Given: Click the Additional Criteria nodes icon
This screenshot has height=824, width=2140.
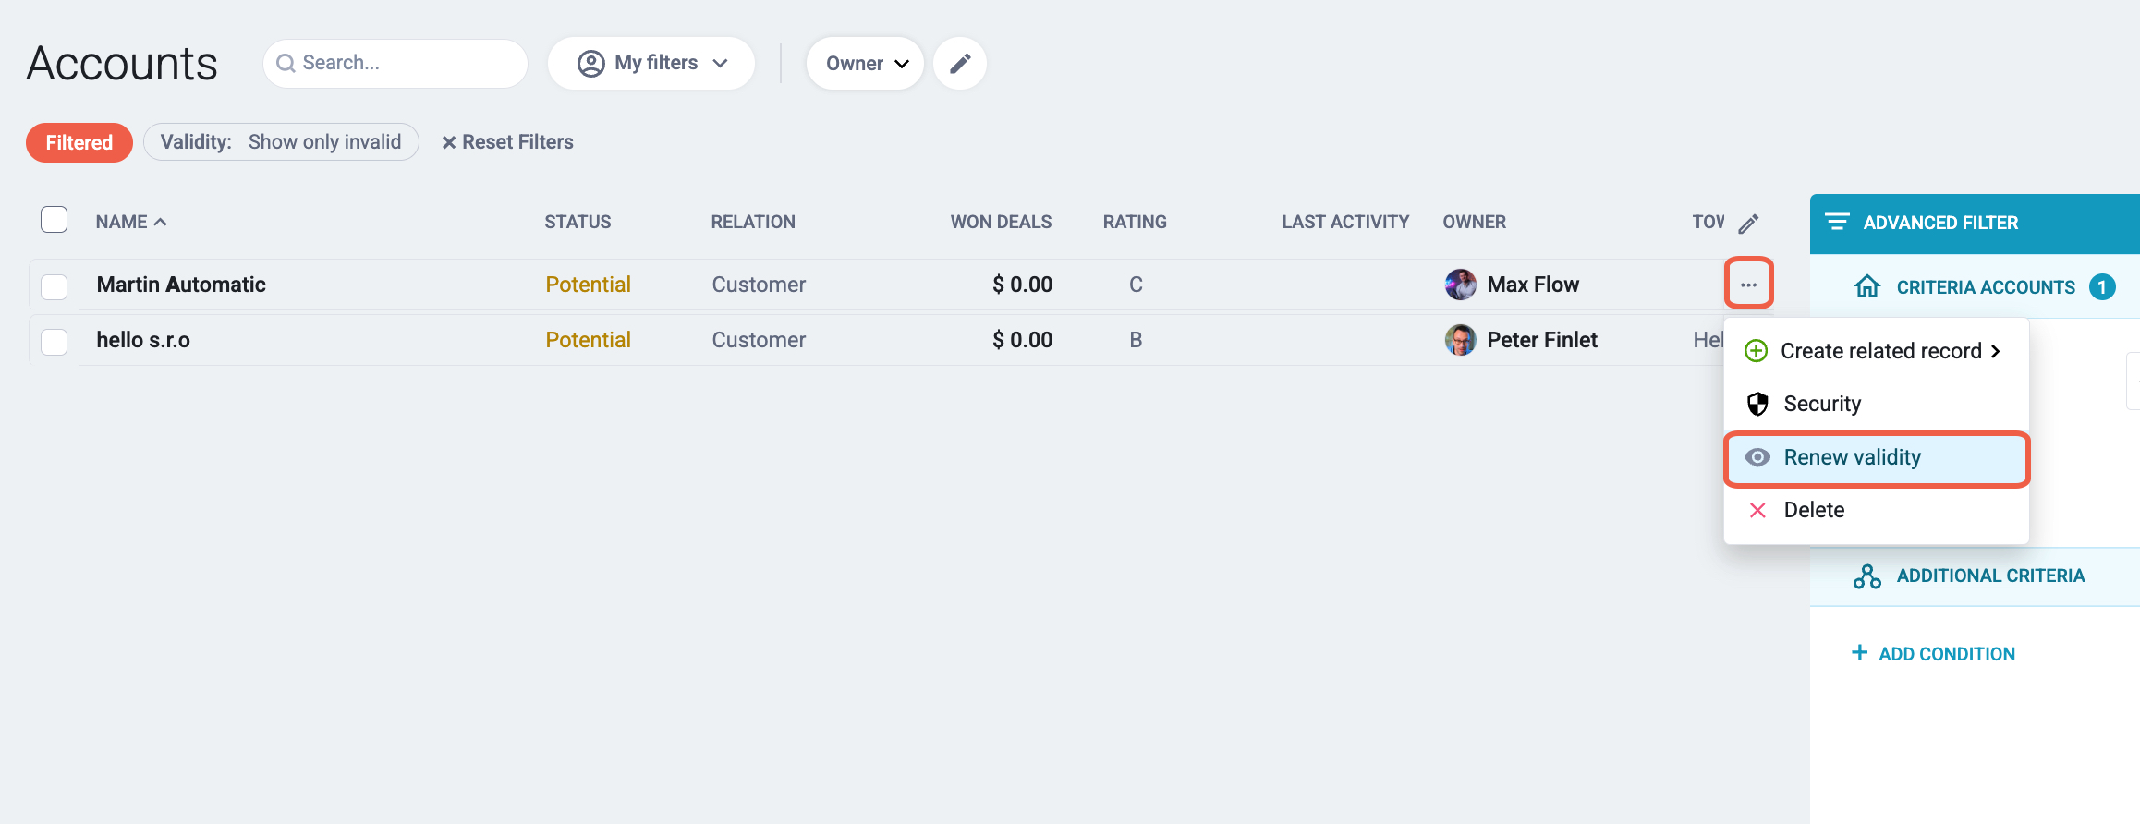Looking at the screenshot, I should (1867, 576).
